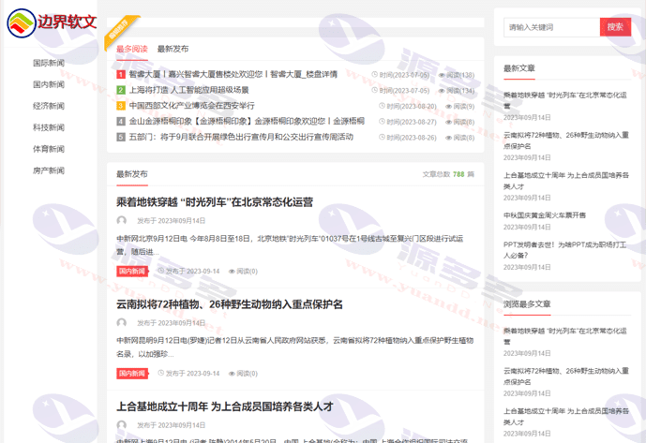646x443 pixels.
Task: Click the eye icon beside 阅读(138)
Action: [x=442, y=75]
